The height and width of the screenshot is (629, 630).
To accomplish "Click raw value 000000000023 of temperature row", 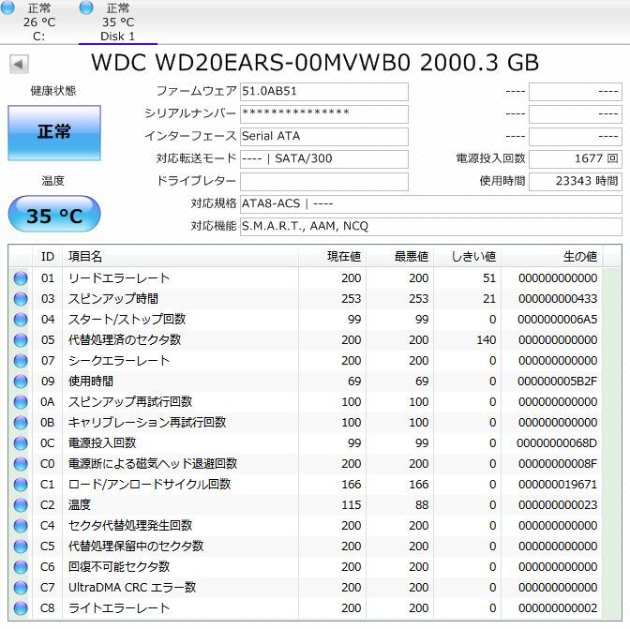I will [x=558, y=505].
